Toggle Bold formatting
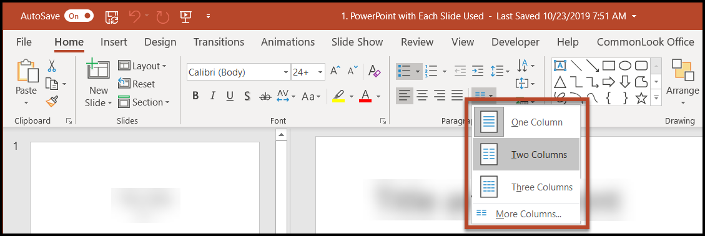This screenshot has width=705, height=236. click(195, 96)
